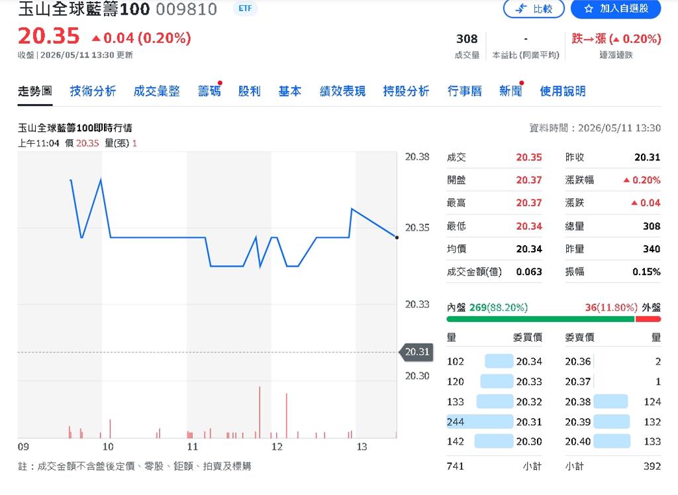Viewport: 678px width, 495px height.
Task: Click the 內盤 269(88.20%) label
Action: coord(487,307)
